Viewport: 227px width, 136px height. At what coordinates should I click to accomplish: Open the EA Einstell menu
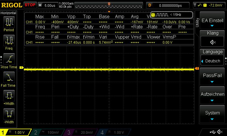click(x=212, y=20)
